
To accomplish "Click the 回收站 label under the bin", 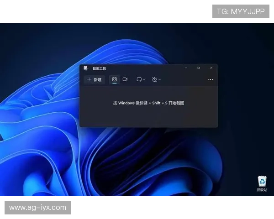I will click(x=262, y=190).
